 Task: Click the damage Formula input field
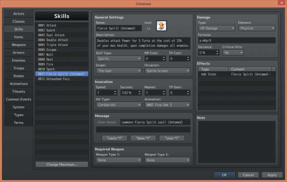click(x=237, y=40)
